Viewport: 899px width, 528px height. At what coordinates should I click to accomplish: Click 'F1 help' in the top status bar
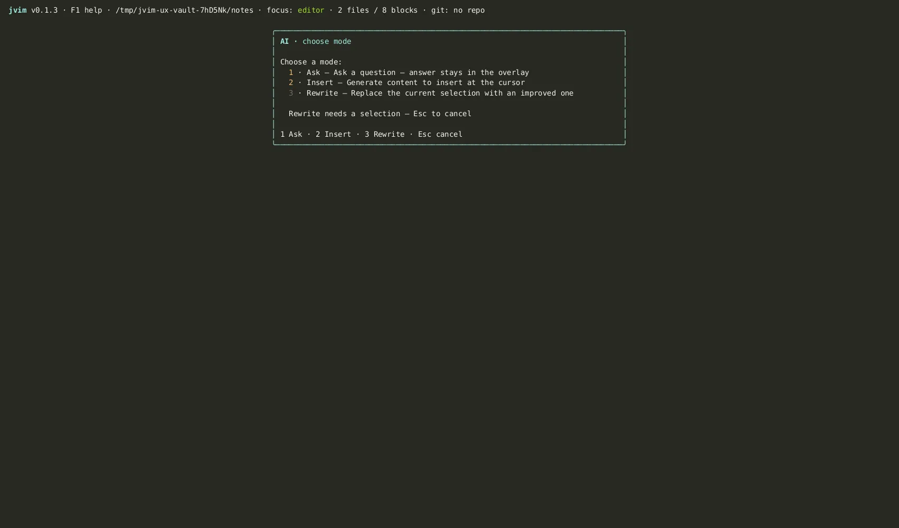87,10
